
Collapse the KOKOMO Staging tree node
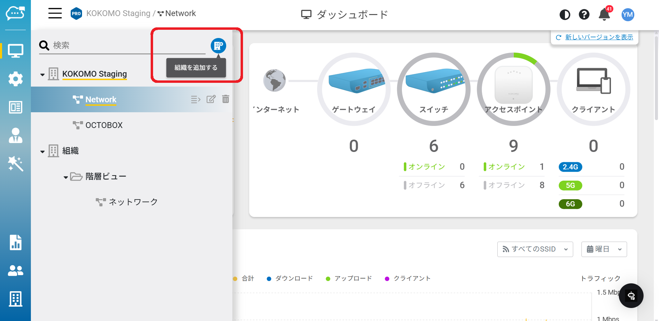click(x=43, y=75)
